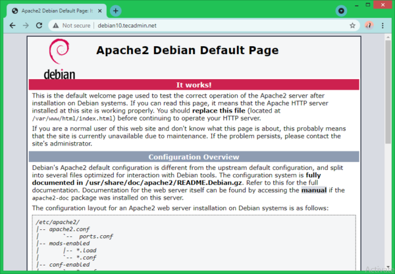The width and height of the screenshot is (395, 274).
Task: Open the profile avatar in the toolbar
Action: 369,26
